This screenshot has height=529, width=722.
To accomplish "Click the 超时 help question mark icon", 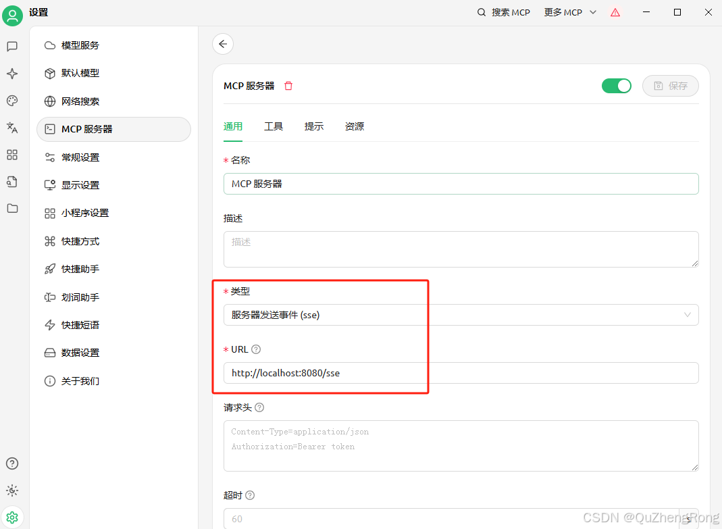I will click(250, 495).
